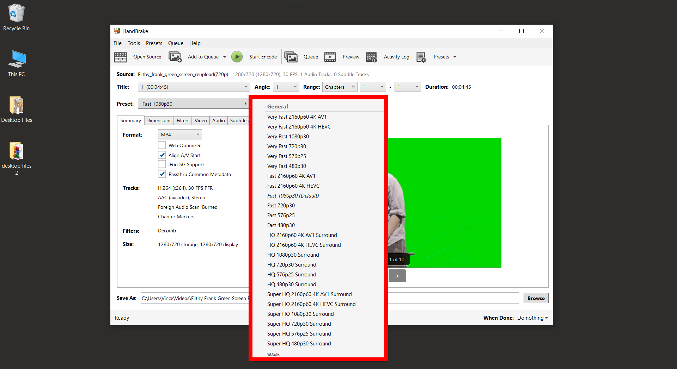The image size is (677, 369).
Task: Advance preview with the next arrow
Action: tap(397, 276)
